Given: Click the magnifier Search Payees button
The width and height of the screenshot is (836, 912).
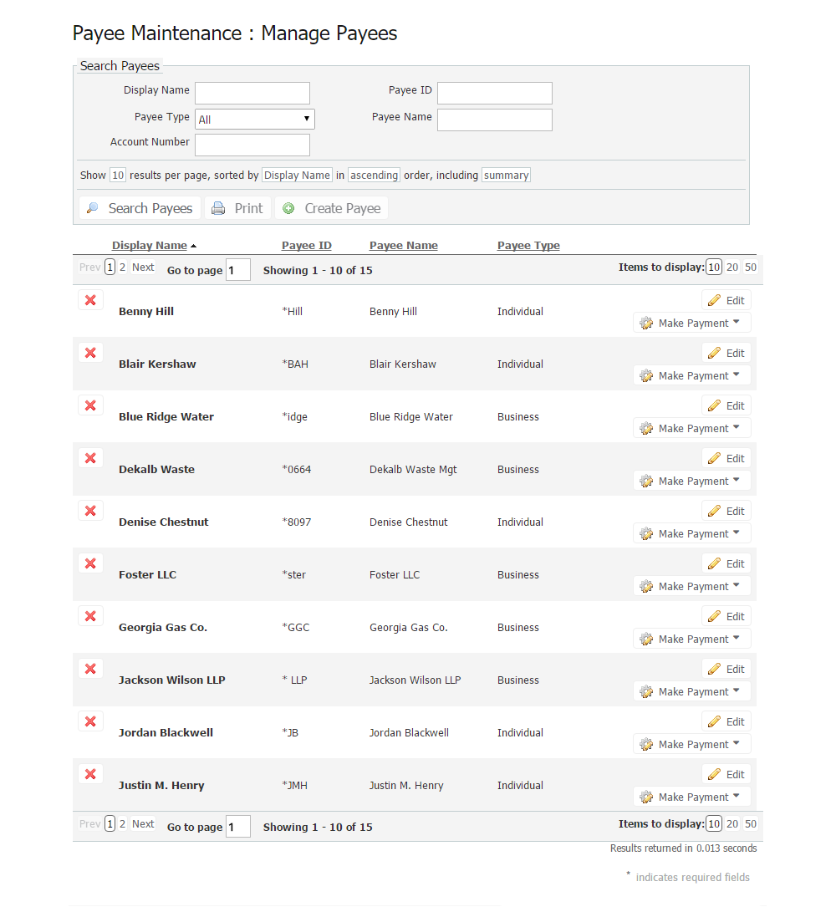Looking at the screenshot, I should click(140, 208).
